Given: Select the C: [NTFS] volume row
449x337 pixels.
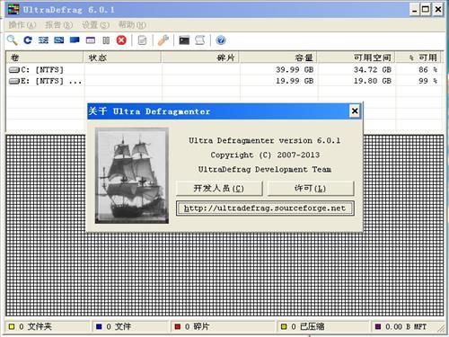Looking at the screenshot, I should [x=224, y=69].
